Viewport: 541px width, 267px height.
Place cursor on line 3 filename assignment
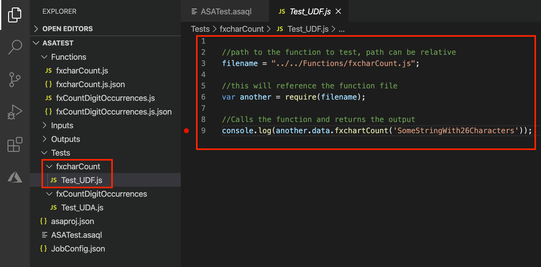coord(321,63)
